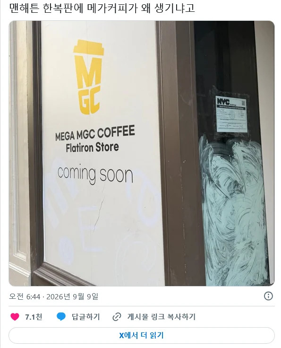Open the X에서 더 읽기 button
The image size is (281, 348).
(141, 335)
